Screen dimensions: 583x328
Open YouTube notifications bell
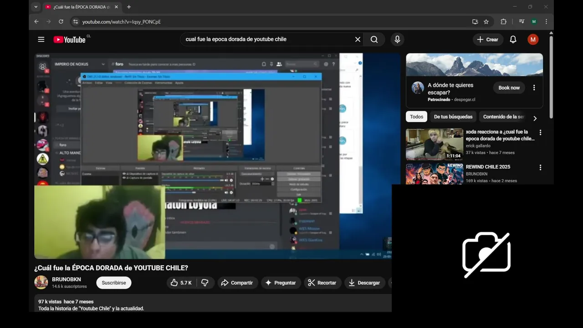(x=513, y=40)
